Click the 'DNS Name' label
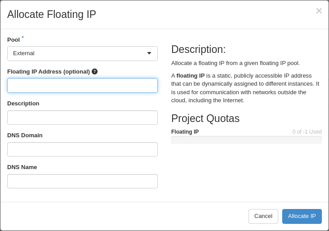This screenshot has width=329, height=231. click(x=22, y=167)
